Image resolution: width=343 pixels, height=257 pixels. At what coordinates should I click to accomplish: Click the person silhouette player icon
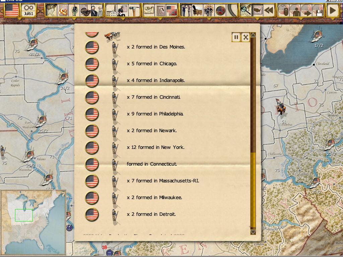pyautogui.click(x=295, y=10)
